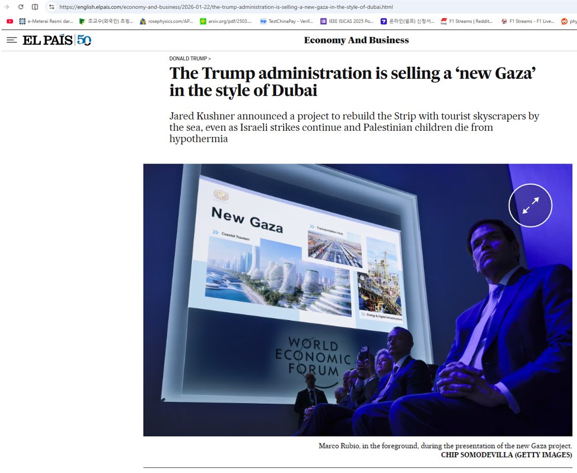Click the site information icon in address bar

click(51, 7)
